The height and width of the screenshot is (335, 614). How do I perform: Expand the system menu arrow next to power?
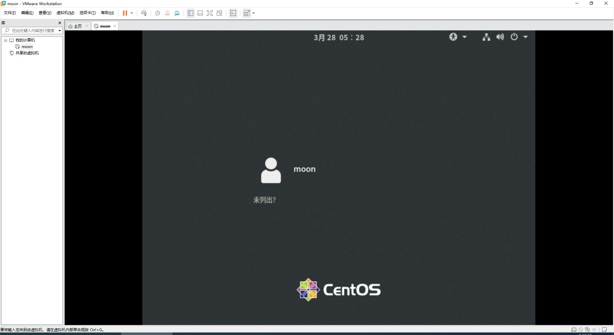pyautogui.click(x=525, y=37)
